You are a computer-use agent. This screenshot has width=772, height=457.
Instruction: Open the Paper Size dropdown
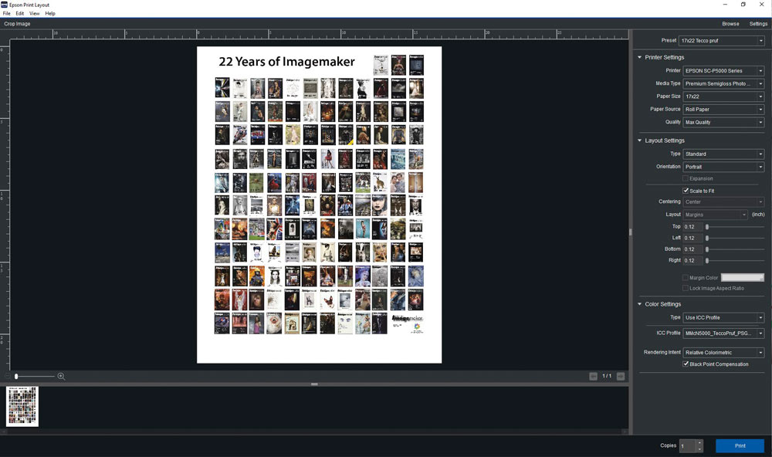pyautogui.click(x=723, y=96)
